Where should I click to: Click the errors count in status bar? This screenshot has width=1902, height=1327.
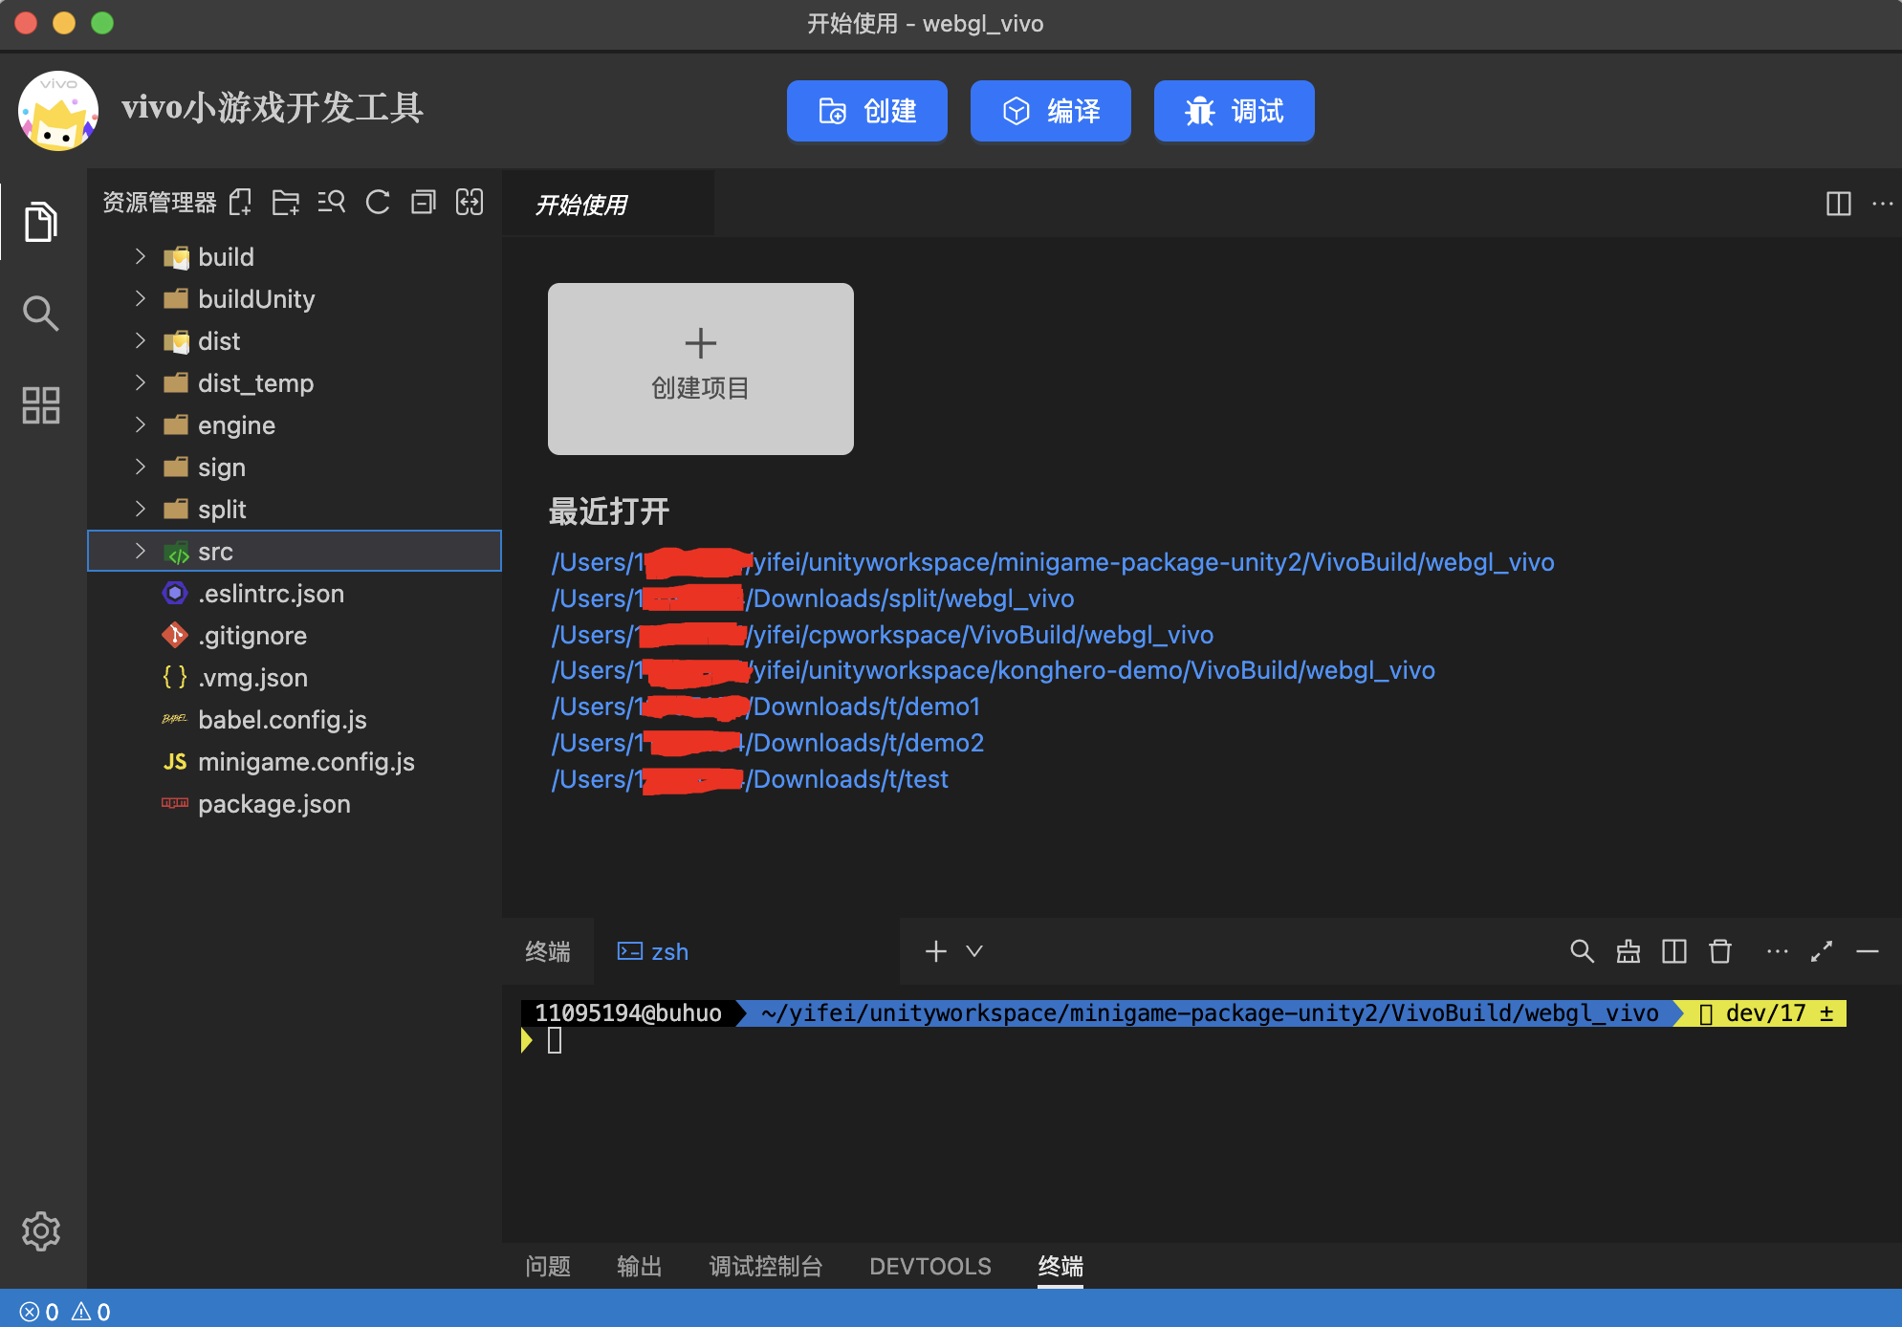click(x=39, y=1312)
